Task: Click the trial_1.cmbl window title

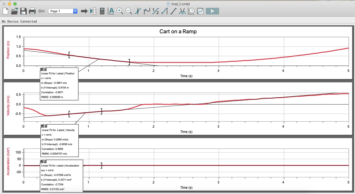Action: 181,4
